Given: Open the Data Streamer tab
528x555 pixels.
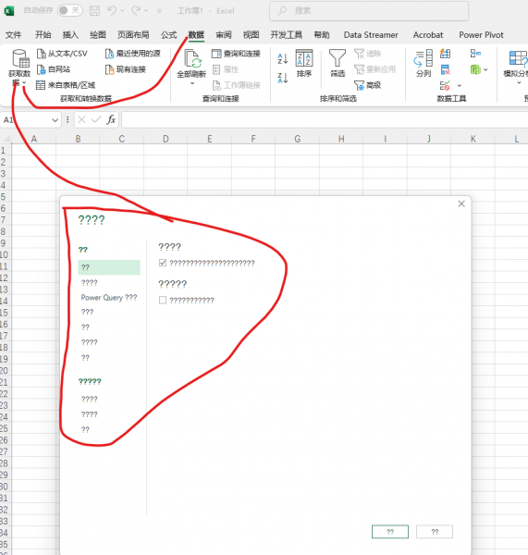Looking at the screenshot, I should coord(371,35).
